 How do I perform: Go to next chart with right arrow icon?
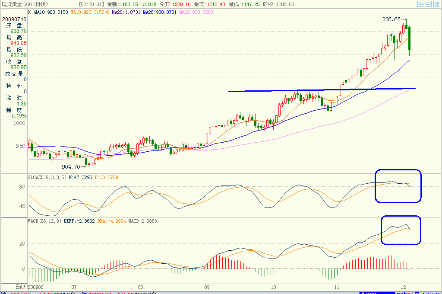[x=428, y=3]
